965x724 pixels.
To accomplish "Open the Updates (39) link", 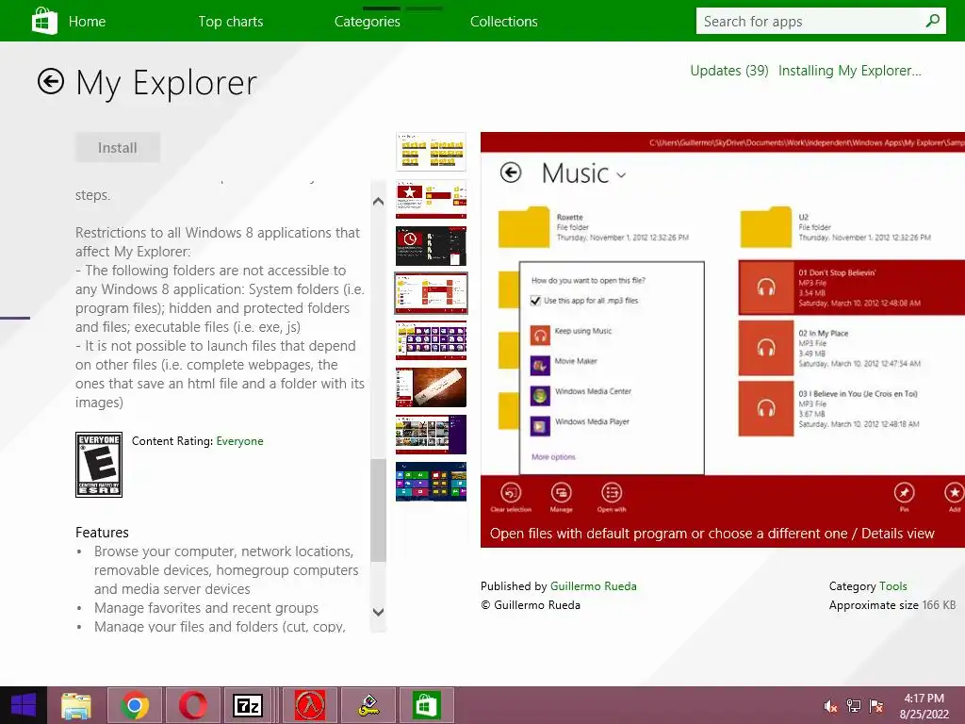I will [729, 71].
